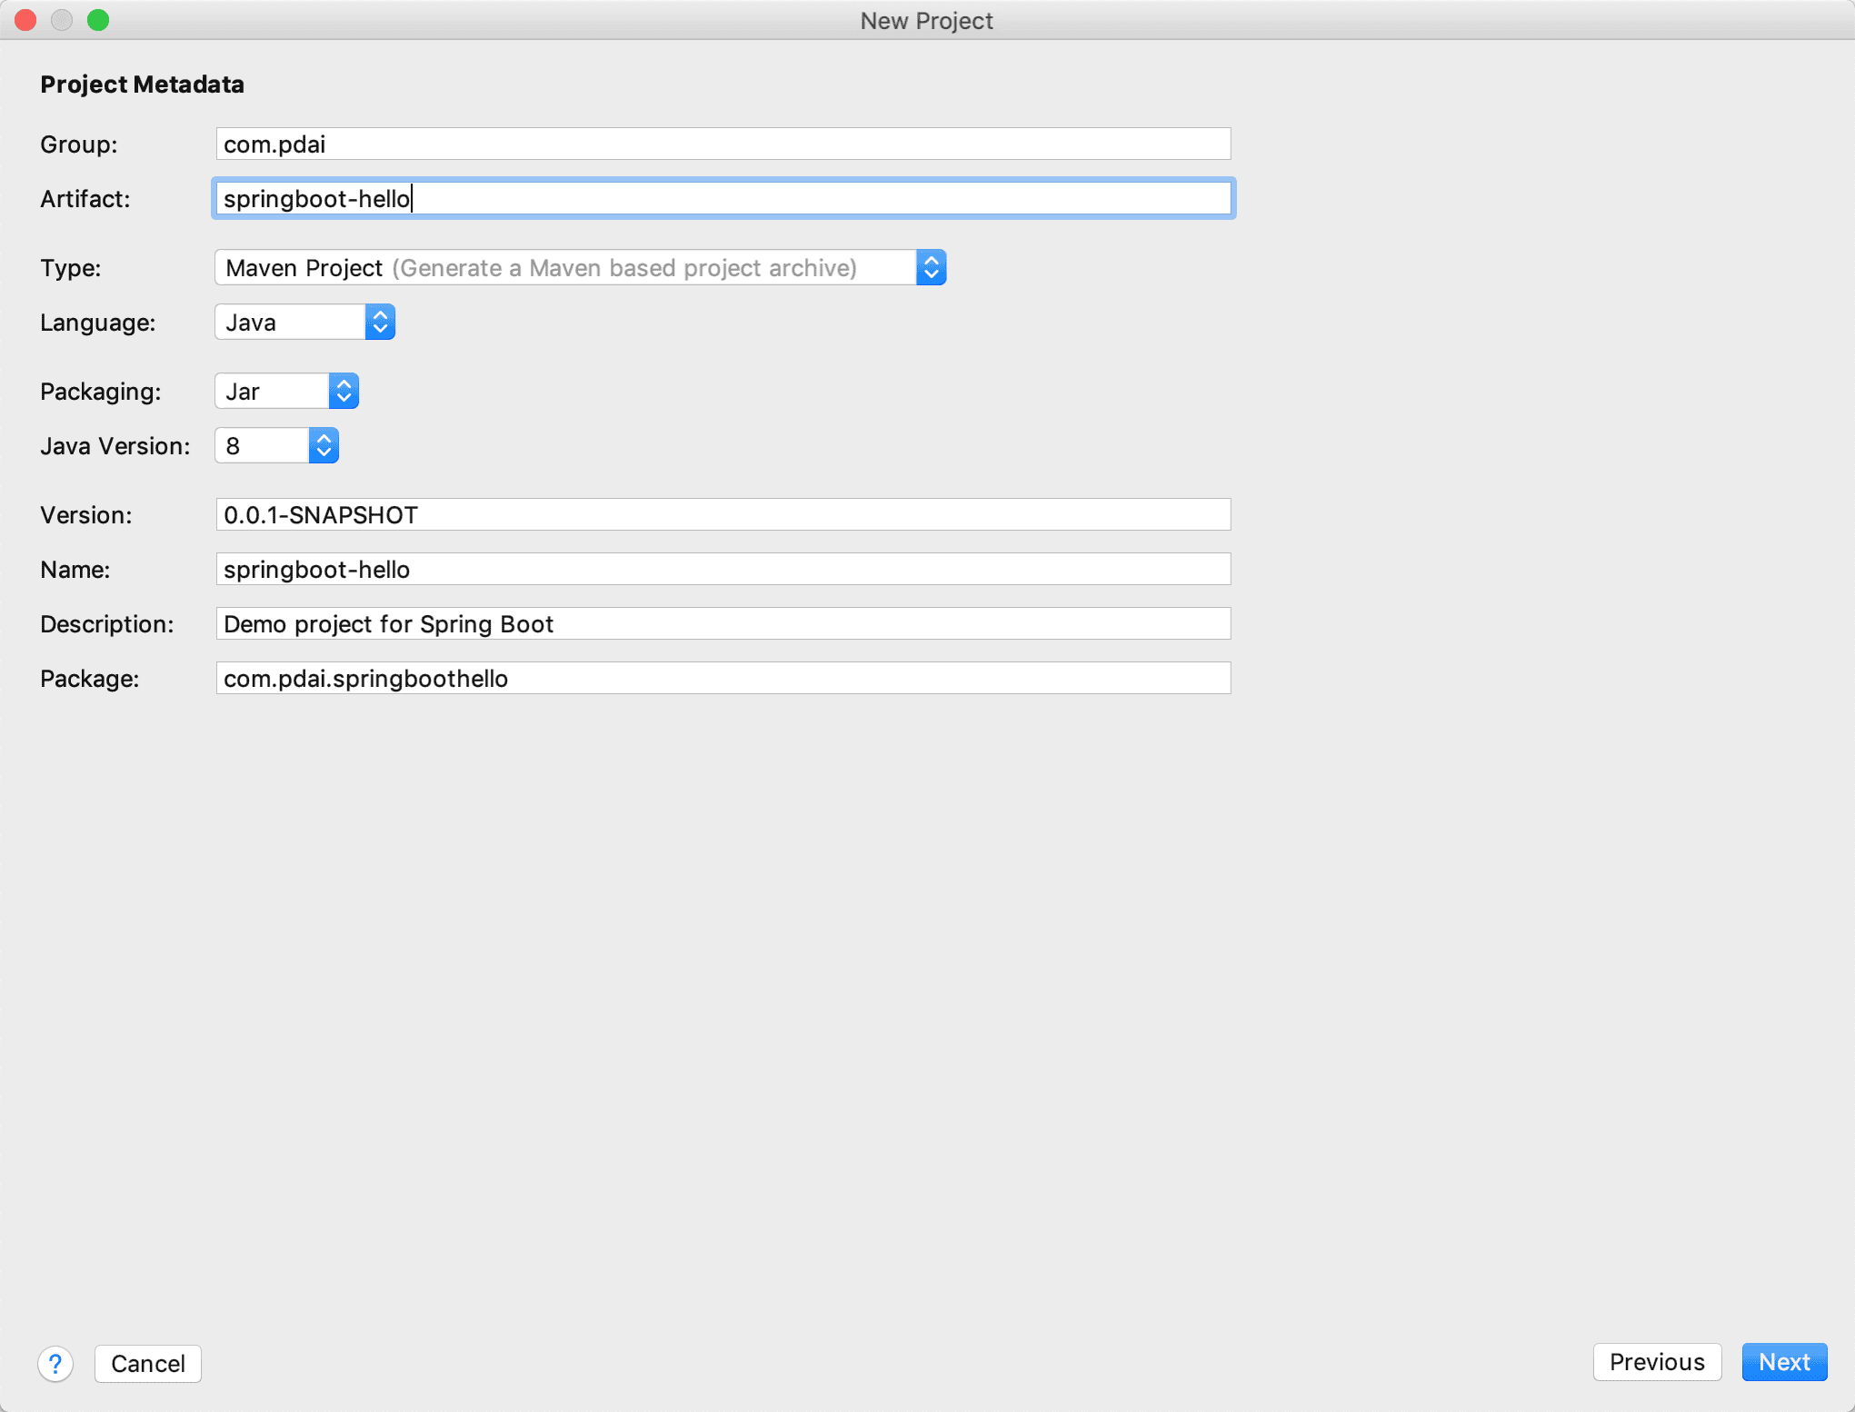
Task: Expand the Packaging dropdown
Action: [344, 392]
